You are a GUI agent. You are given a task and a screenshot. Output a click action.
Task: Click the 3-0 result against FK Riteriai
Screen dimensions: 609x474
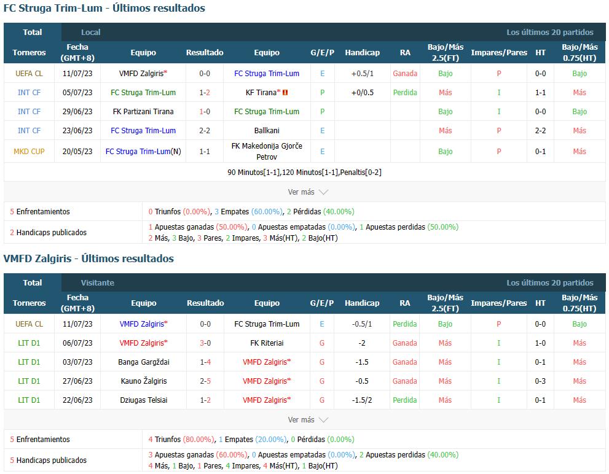(205, 343)
